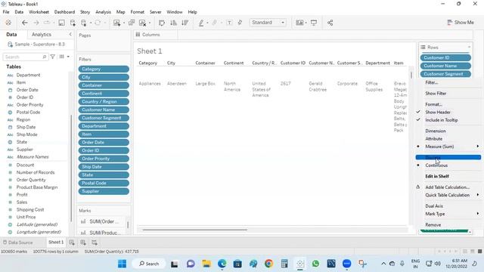The height and width of the screenshot is (272, 484).
Task: Click the Save icon in toolbar
Action: coord(61,23)
